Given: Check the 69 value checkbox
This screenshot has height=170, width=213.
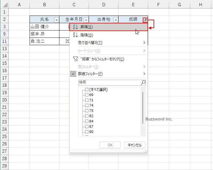Looking at the screenshot, I should point(87,95).
